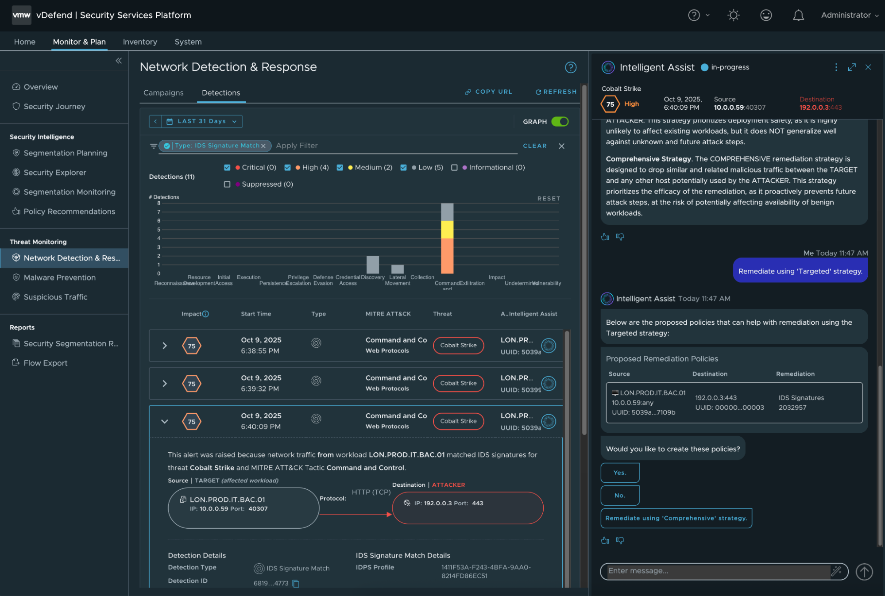This screenshot has width=885, height=596.
Task: Click the notification bell icon
Action: 798,15
